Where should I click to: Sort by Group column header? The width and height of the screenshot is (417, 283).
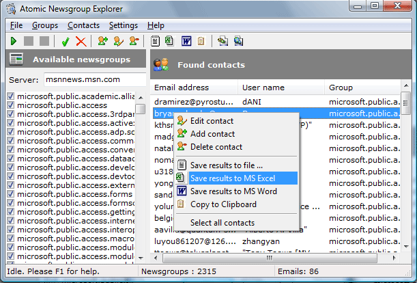[362, 87]
